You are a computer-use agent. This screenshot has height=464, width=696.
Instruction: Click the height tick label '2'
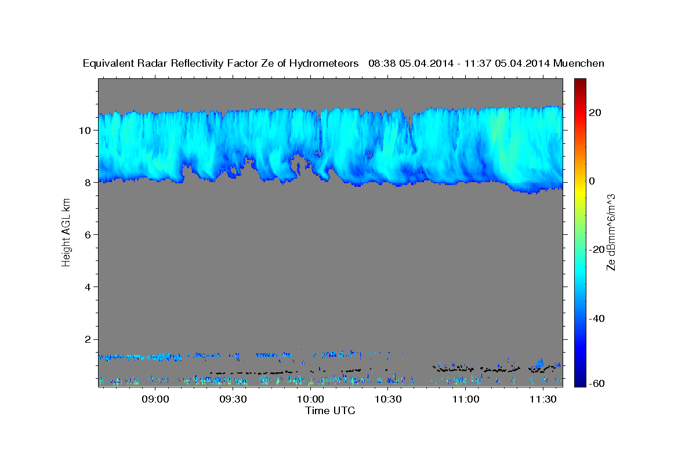[x=88, y=339]
